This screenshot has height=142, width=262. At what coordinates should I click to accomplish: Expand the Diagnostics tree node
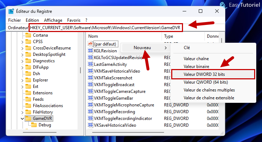[x=22, y=61]
